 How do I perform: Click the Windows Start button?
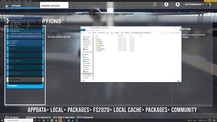click(x=2, y=120)
